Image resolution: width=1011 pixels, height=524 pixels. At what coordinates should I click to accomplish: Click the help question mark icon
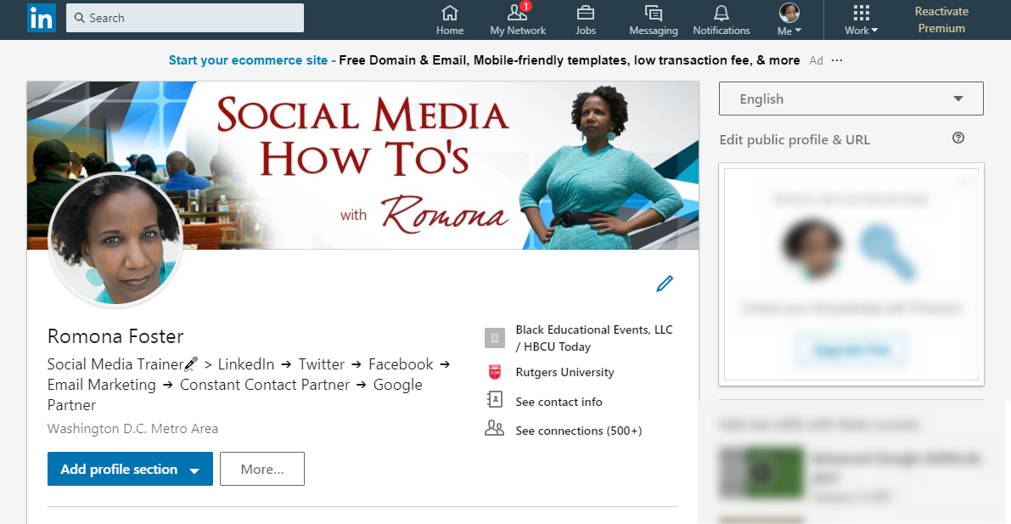(x=958, y=138)
